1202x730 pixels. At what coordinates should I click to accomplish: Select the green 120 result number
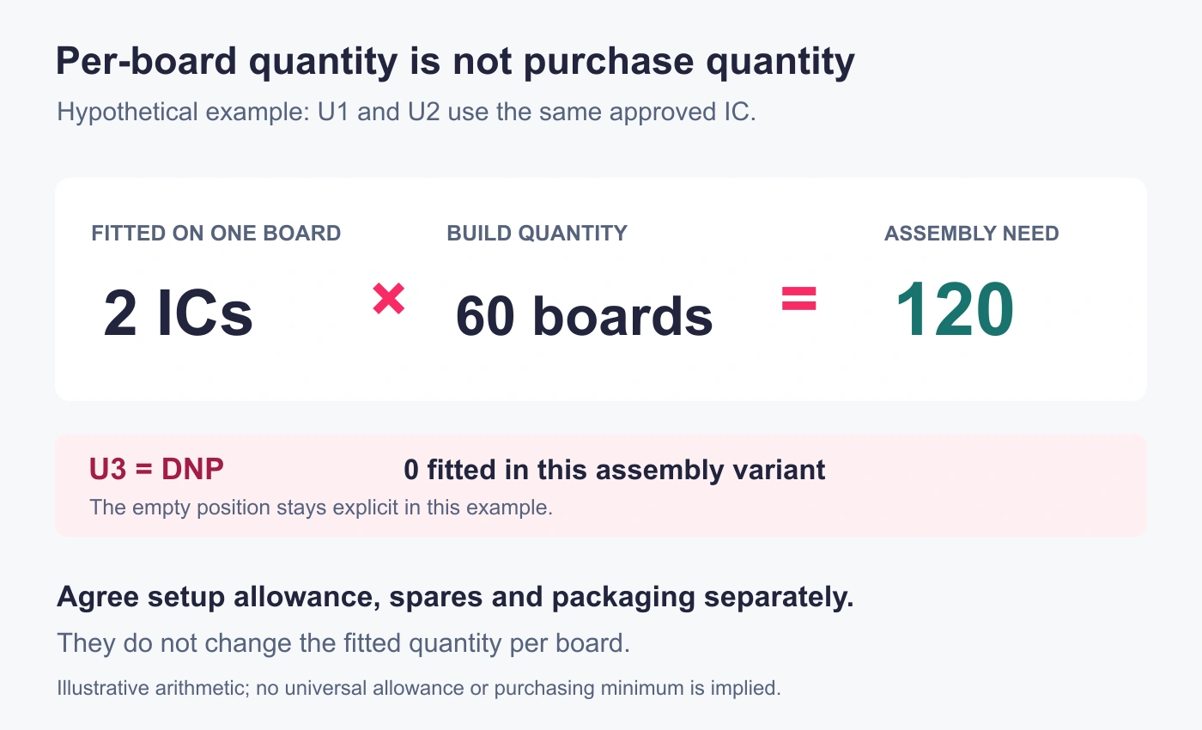coord(955,310)
